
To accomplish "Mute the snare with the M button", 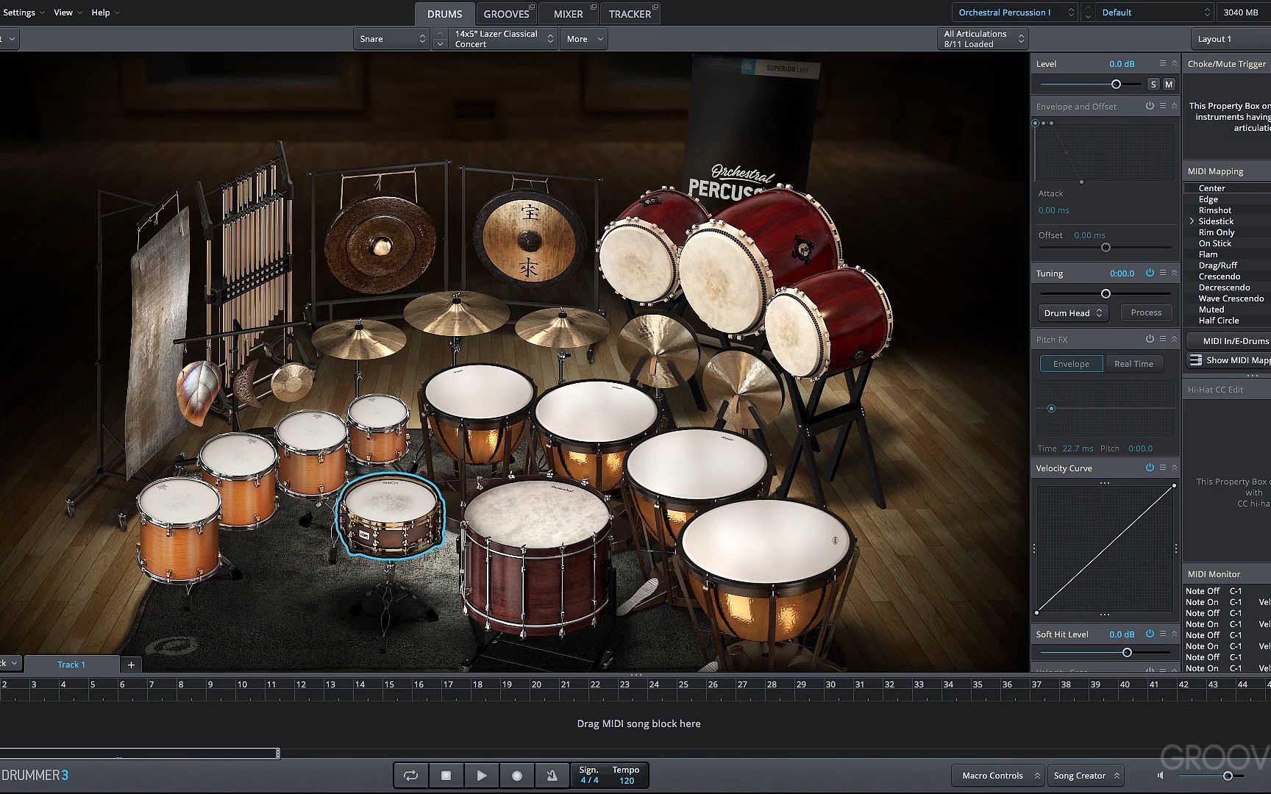I will click(1168, 84).
